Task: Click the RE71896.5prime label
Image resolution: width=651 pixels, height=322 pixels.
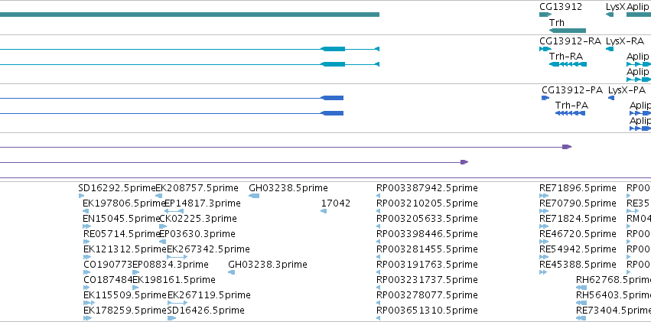Action: tap(578, 188)
